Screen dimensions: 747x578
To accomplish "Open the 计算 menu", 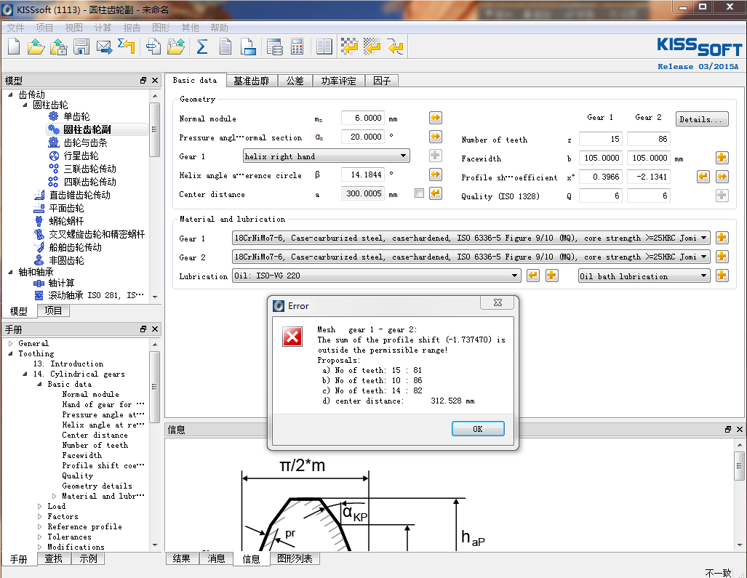I will tap(103, 28).
